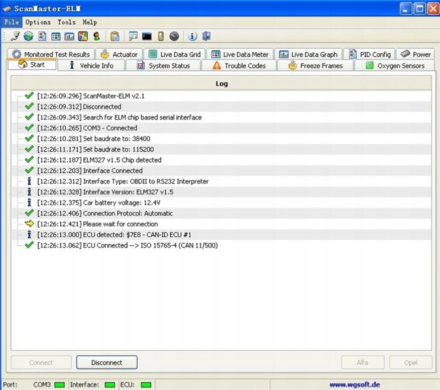Click the plug connect icon in toolbar
The width and height of the screenshot is (440, 390).
click(15, 36)
